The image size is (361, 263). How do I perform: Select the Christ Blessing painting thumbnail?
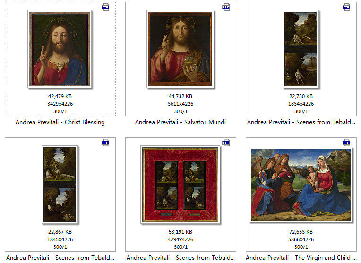[x=60, y=49]
